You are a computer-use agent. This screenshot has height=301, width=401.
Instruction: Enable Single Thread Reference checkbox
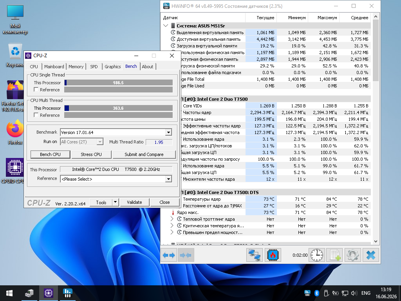[36, 90]
